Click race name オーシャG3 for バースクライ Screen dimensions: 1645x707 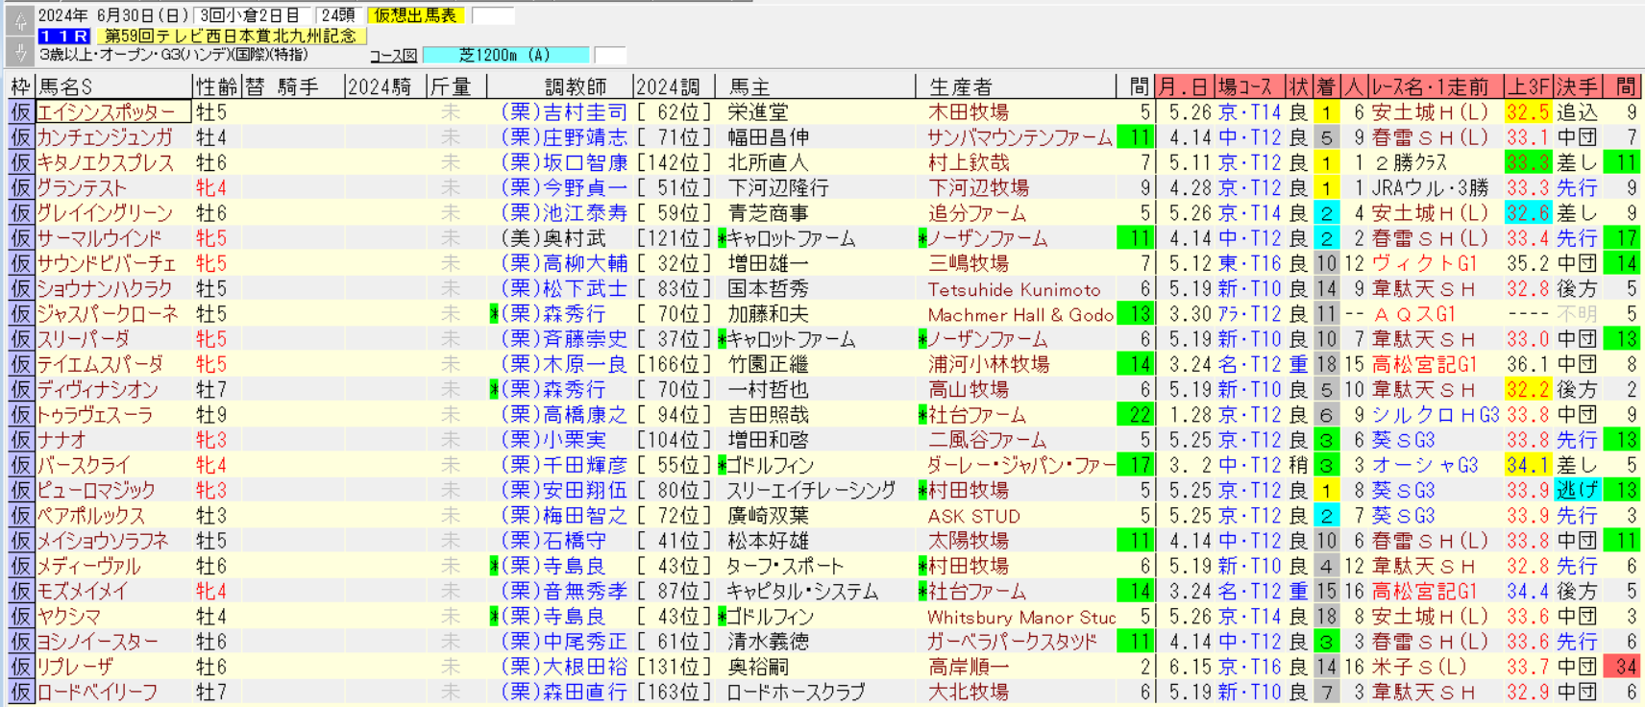click(1423, 465)
